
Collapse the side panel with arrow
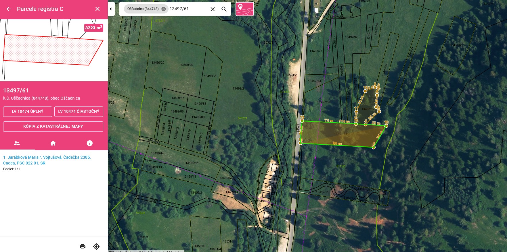coord(111,9)
